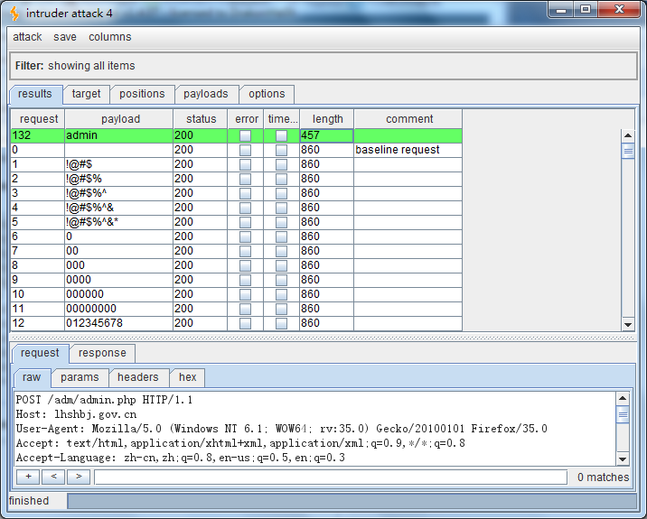Sort by the comment column header

click(408, 119)
